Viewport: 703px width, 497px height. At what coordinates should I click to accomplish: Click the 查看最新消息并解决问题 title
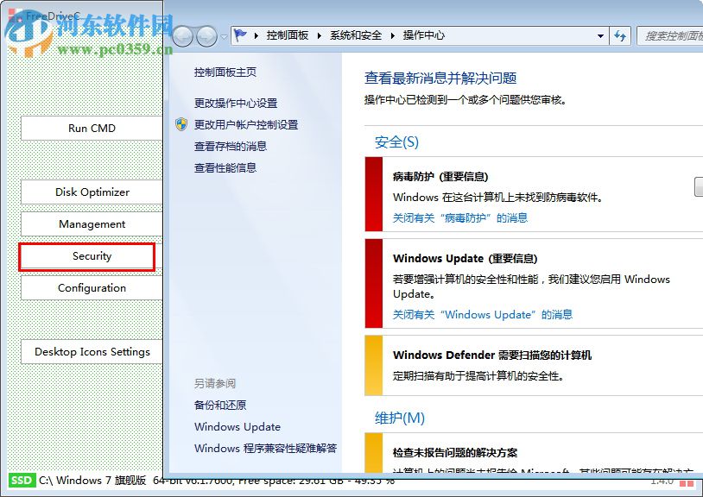[x=440, y=78]
